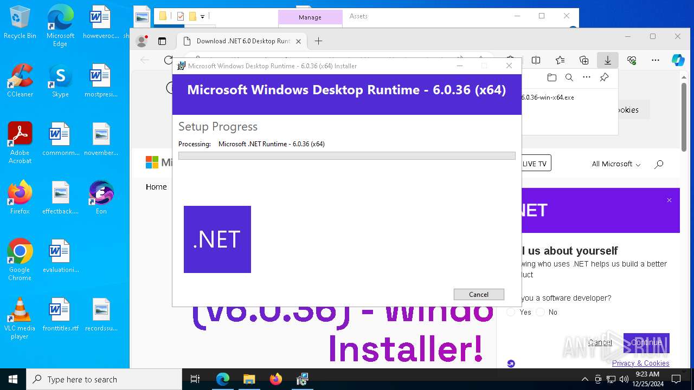
Task: Open Windows Start menu
Action: coord(13,379)
